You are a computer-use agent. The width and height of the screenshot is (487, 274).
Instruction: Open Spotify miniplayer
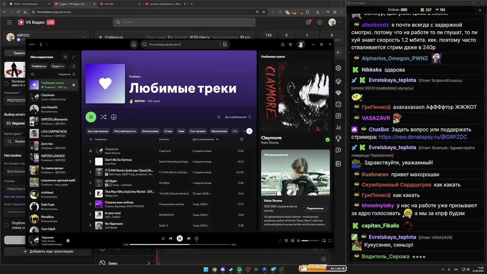tap(324, 241)
